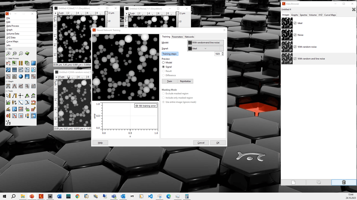Launch Google Chrome from the taskbar

(77, 196)
